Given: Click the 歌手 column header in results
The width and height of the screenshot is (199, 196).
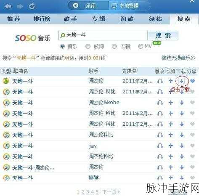Looking at the screenshot, I should tap(93, 71).
